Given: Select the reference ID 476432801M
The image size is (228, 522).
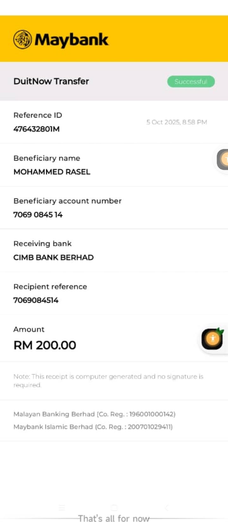Looking at the screenshot, I should point(36,129).
